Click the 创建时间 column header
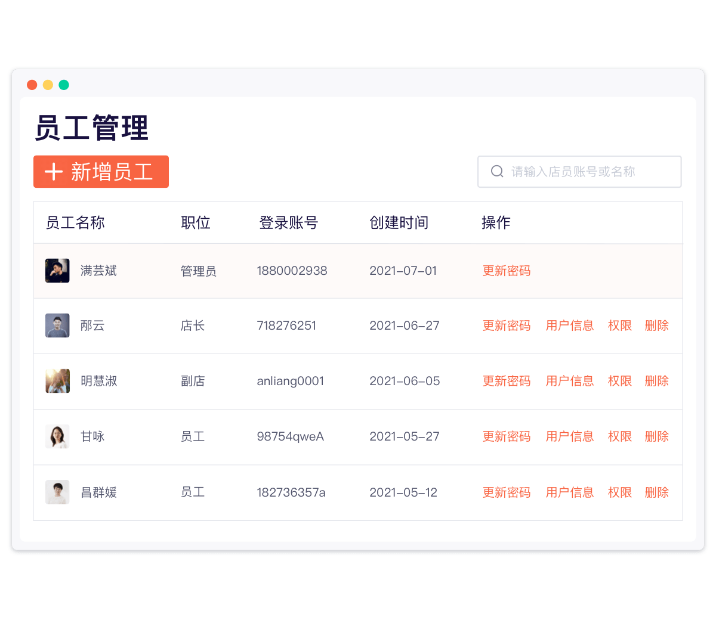716x620 pixels. click(399, 222)
